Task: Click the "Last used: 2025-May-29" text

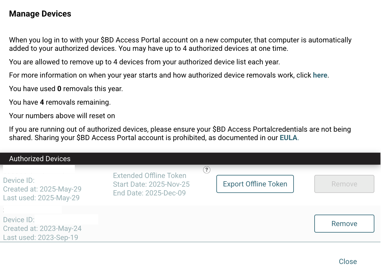Action: [x=41, y=198]
